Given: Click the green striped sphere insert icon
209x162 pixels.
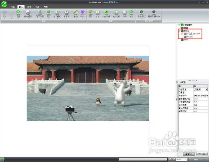Looking at the screenshot, I should (116, 12).
